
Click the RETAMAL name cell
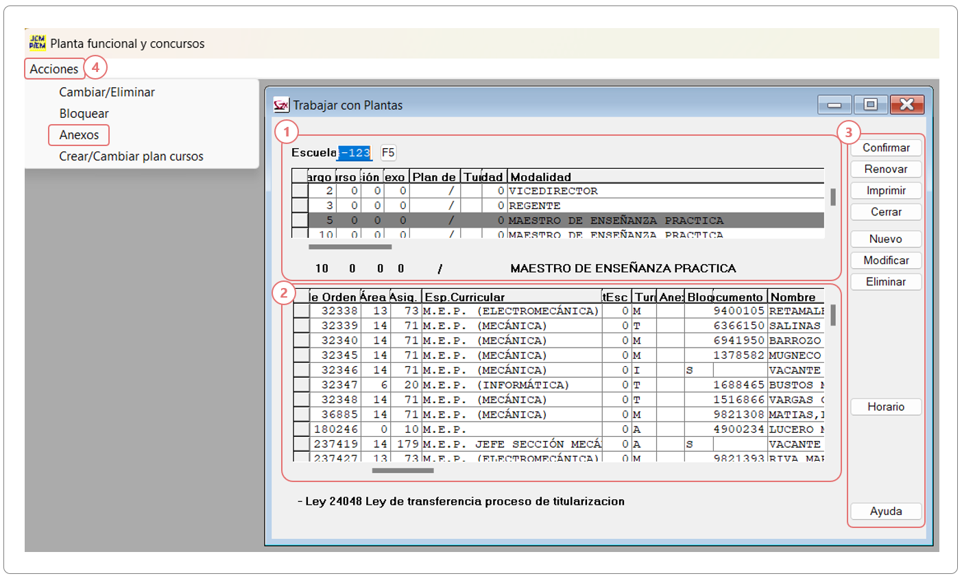pyautogui.click(x=795, y=311)
